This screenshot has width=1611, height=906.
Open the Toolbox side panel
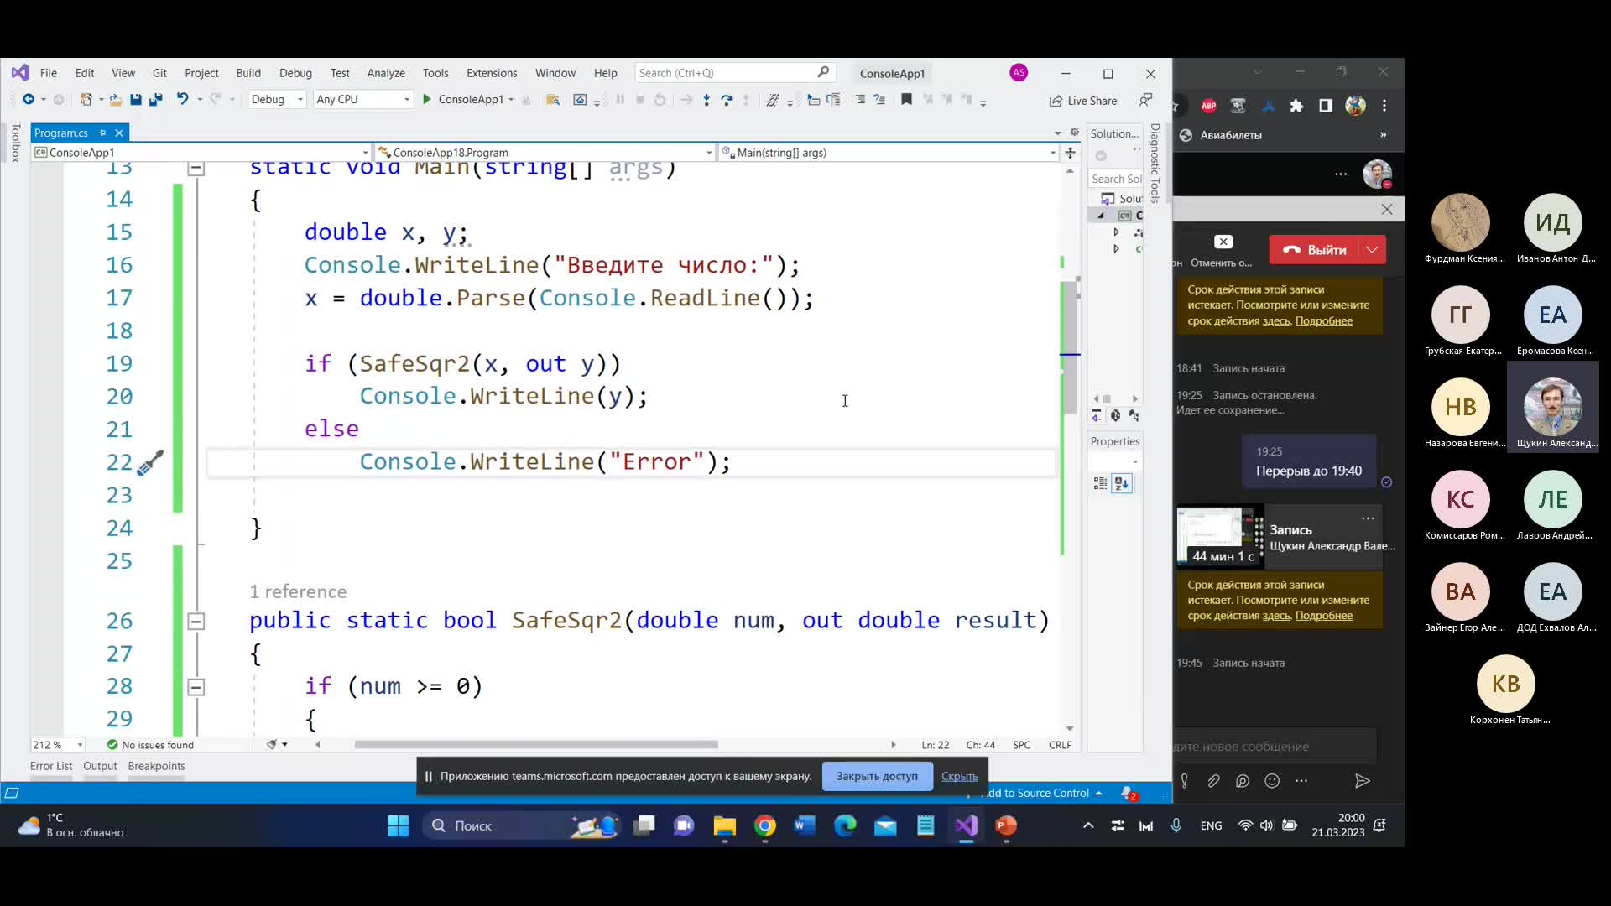(15, 143)
